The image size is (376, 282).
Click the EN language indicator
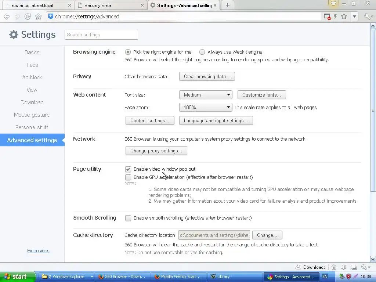(325, 276)
